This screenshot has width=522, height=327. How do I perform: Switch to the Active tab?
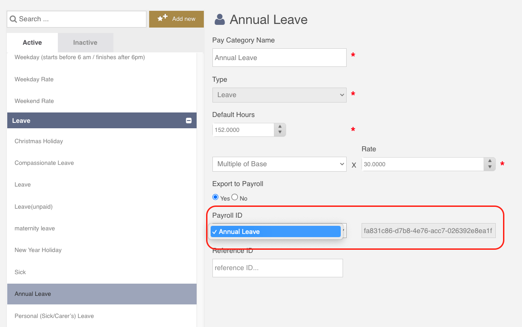[32, 42]
